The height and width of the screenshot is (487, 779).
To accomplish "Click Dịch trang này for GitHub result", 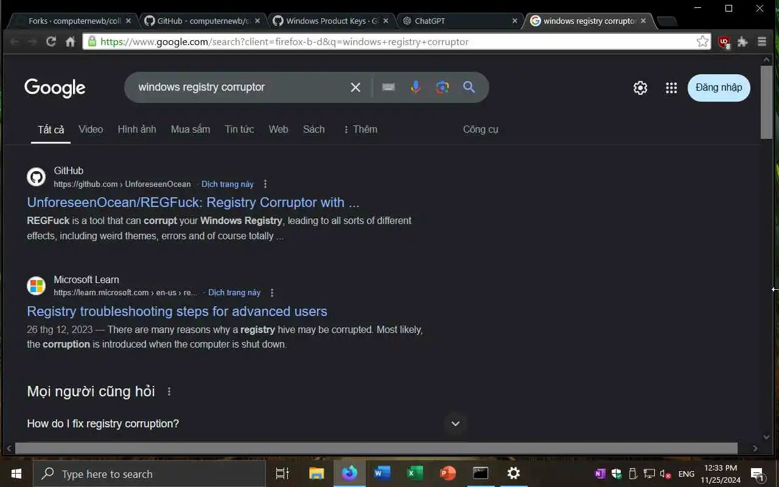I will tap(228, 184).
